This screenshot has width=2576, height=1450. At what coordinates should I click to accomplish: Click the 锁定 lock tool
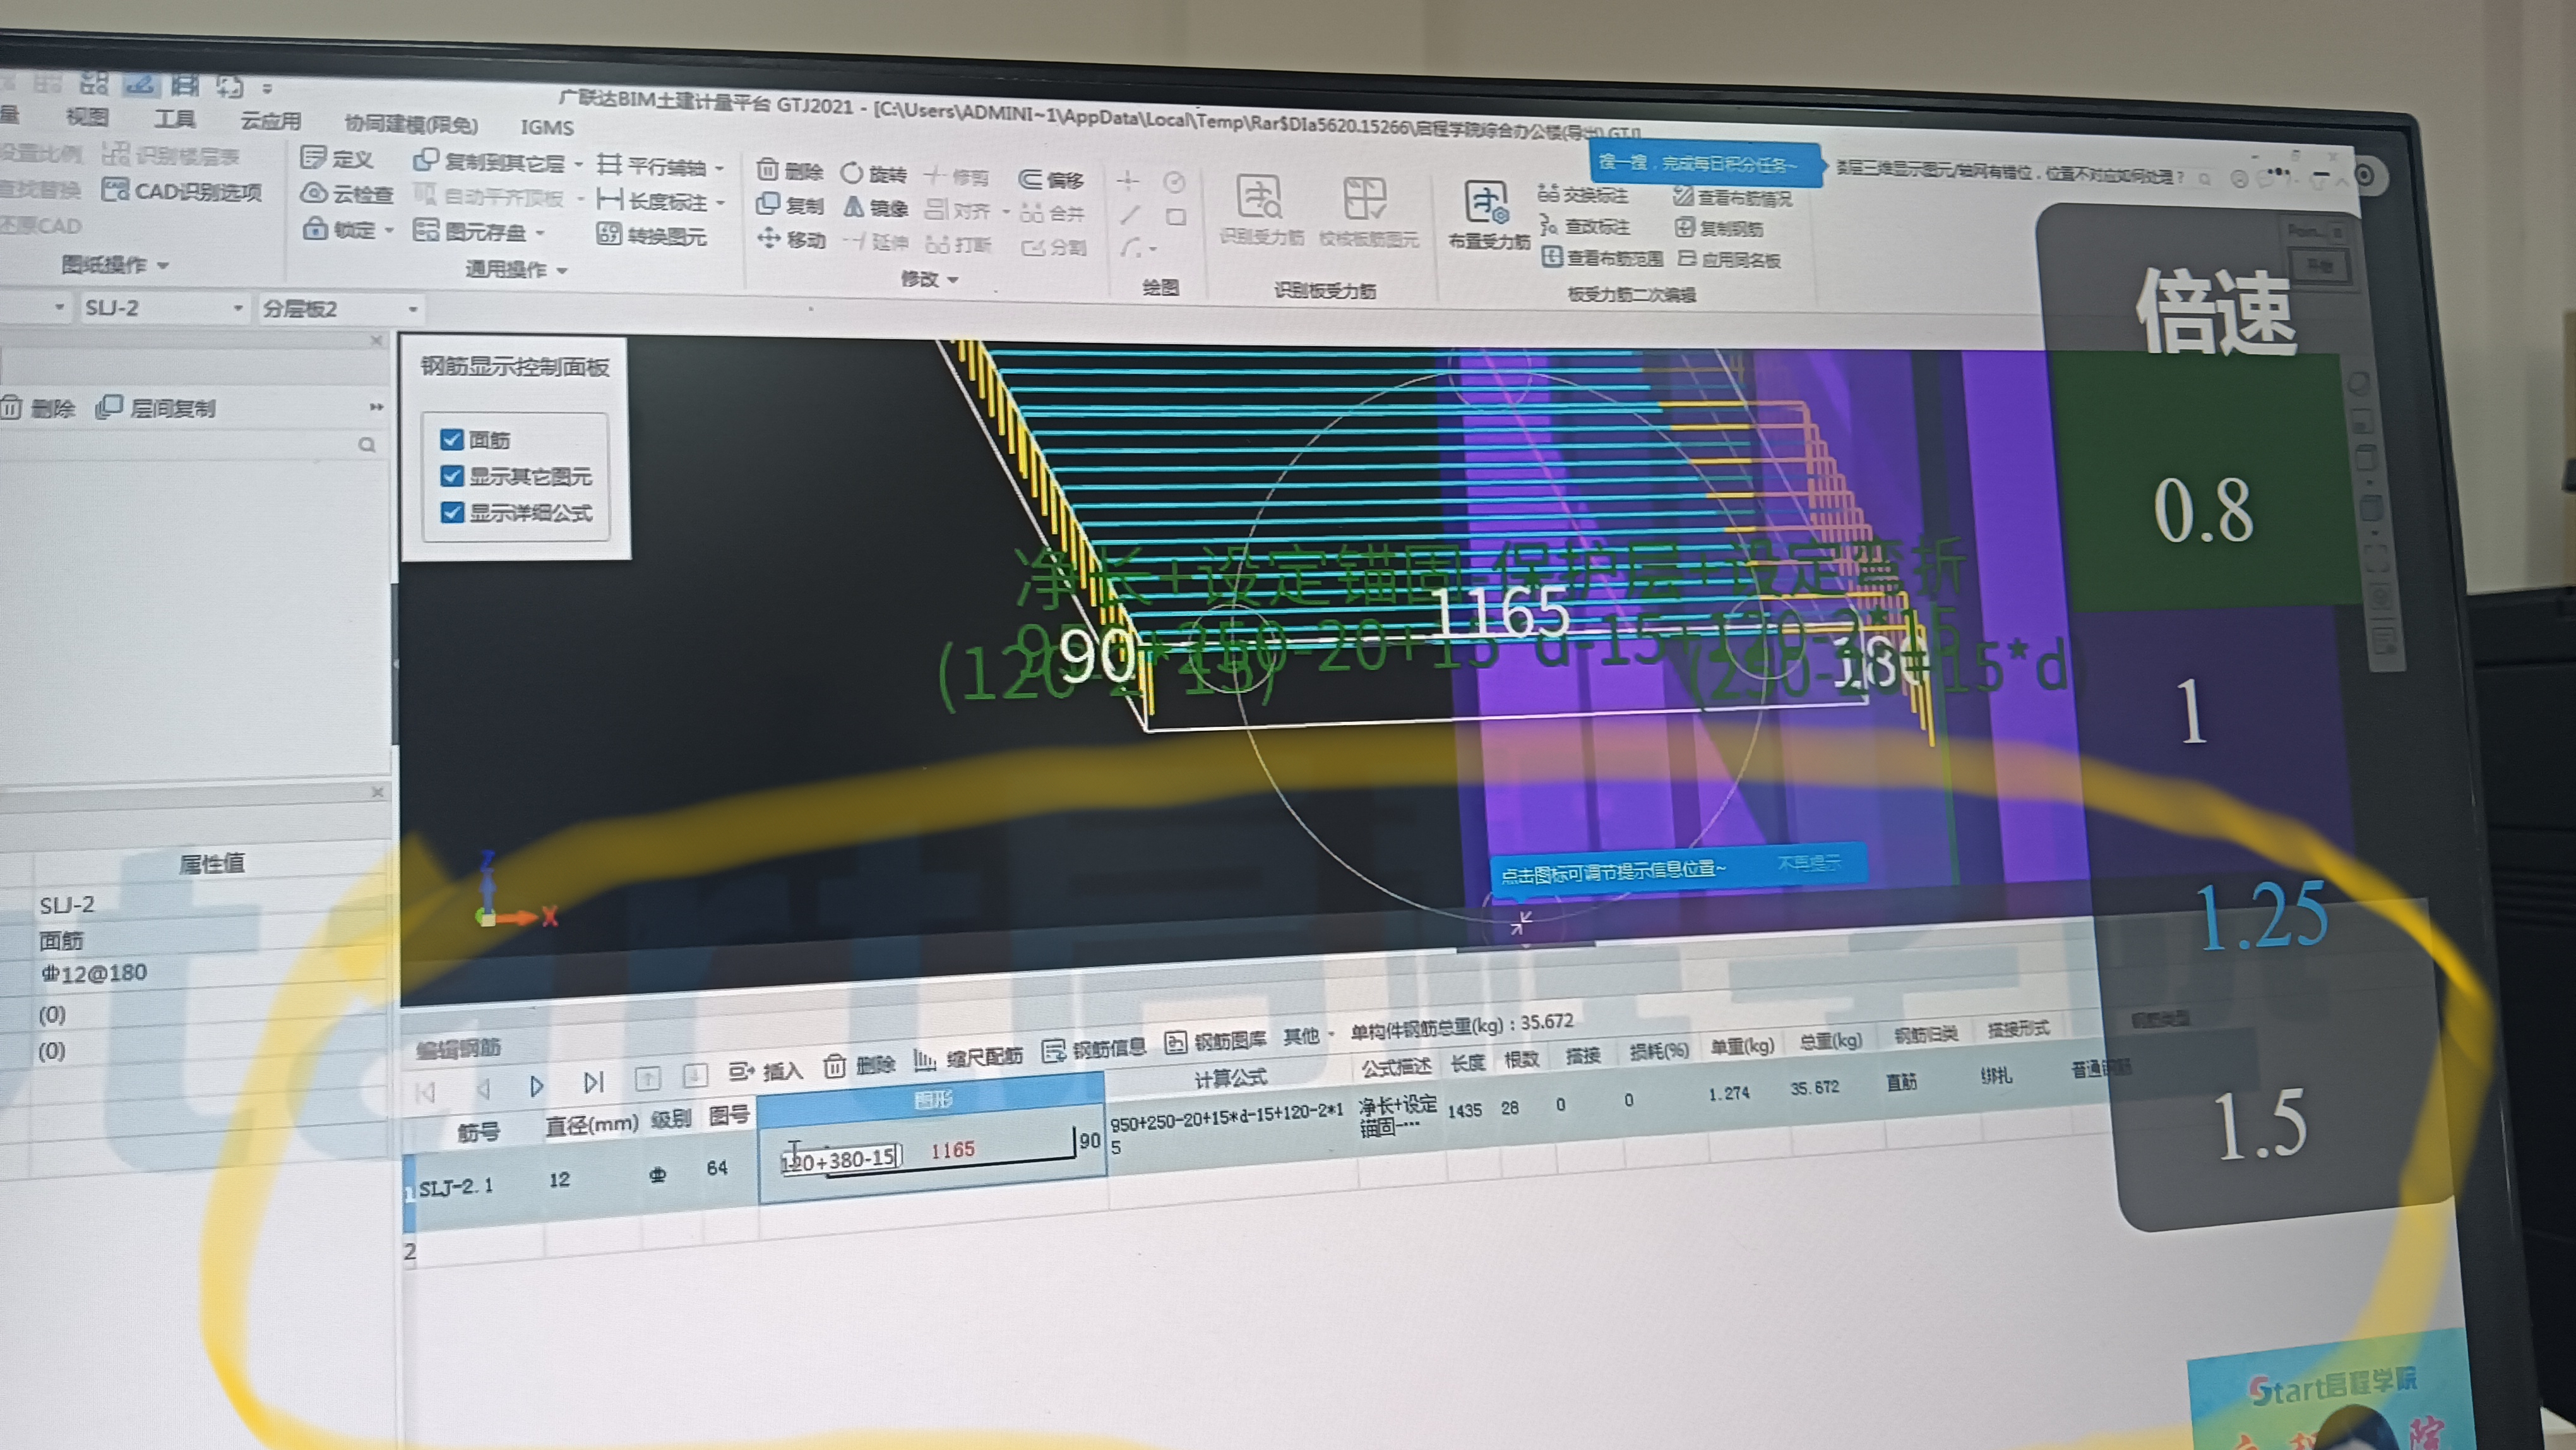(340, 229)
